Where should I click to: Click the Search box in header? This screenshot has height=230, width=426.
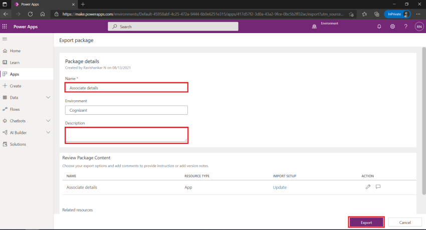(173, 27)
